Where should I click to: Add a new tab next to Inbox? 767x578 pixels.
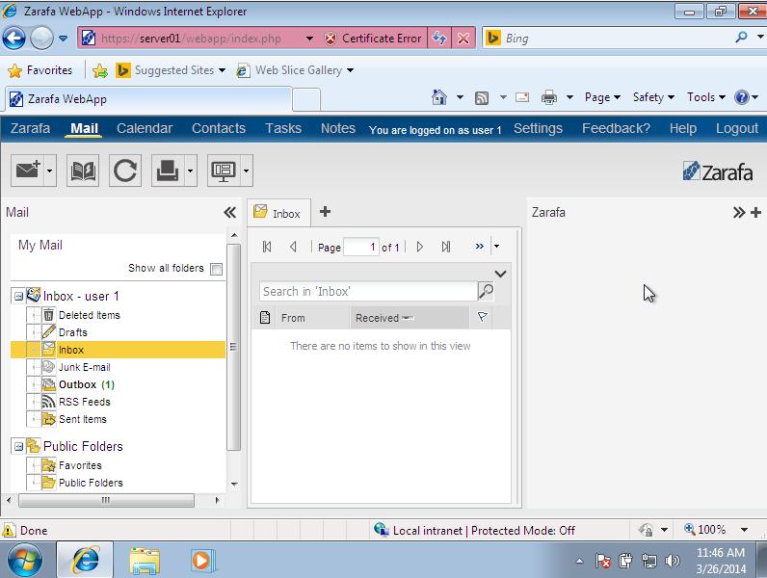pyautogui.click(x=326, y=212)
